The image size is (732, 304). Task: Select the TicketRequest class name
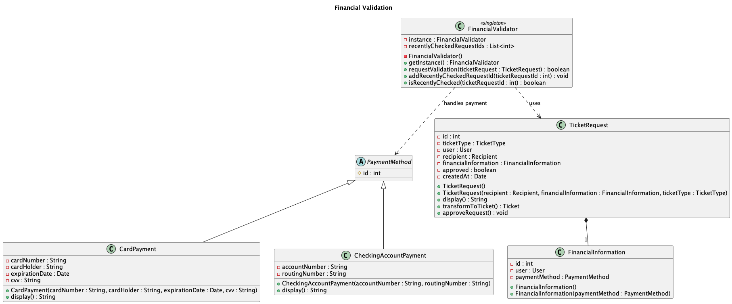coord(589,125)
